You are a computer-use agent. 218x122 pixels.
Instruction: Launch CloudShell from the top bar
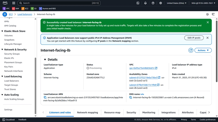pyautogui.click(x=138, y=3)
